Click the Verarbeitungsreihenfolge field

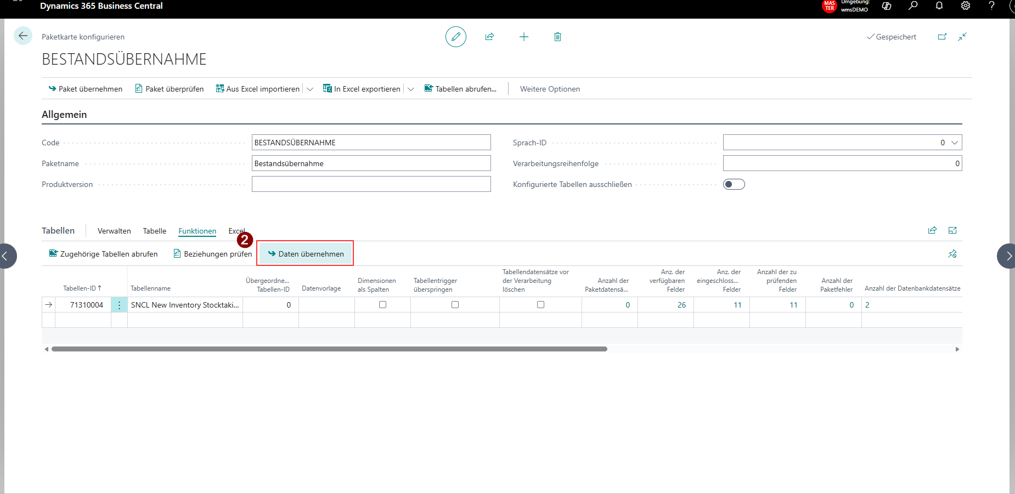[x=842, y=163]
